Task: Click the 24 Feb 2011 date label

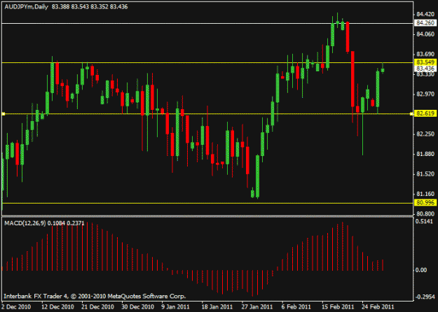Action: click(378, 307)
